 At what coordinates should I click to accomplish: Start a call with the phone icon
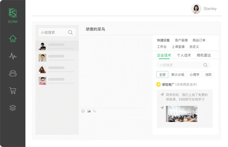click(x=95, y=111)
